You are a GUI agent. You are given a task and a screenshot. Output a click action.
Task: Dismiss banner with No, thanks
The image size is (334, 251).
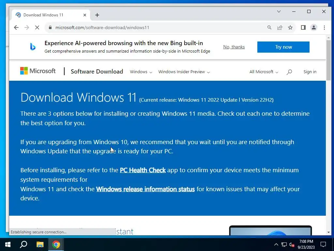pyautogui.click(x=234, y=47)
